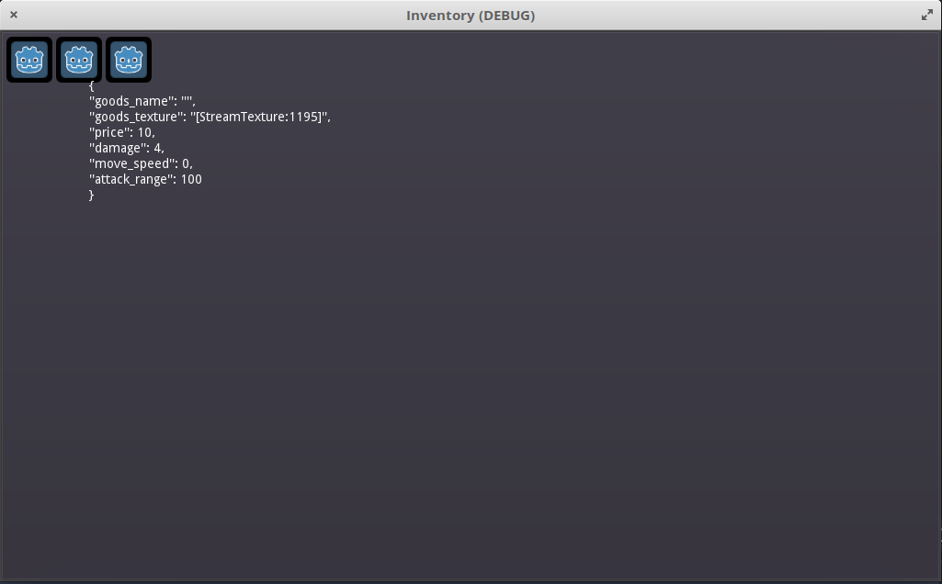
Task: Select the damage: 4 debug line
Action: coord(126,148)
